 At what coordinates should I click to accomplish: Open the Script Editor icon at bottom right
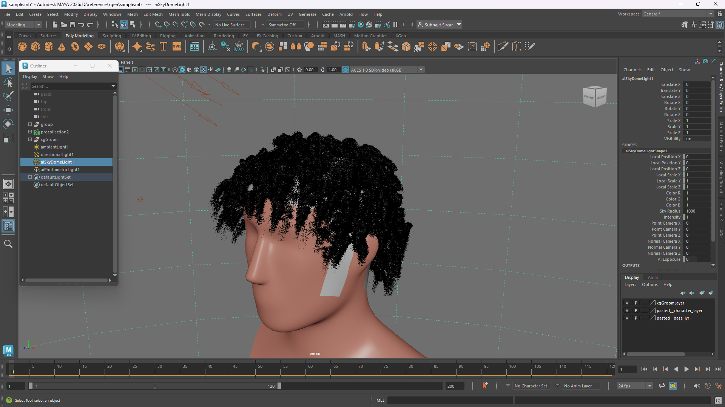click(718, 400)
